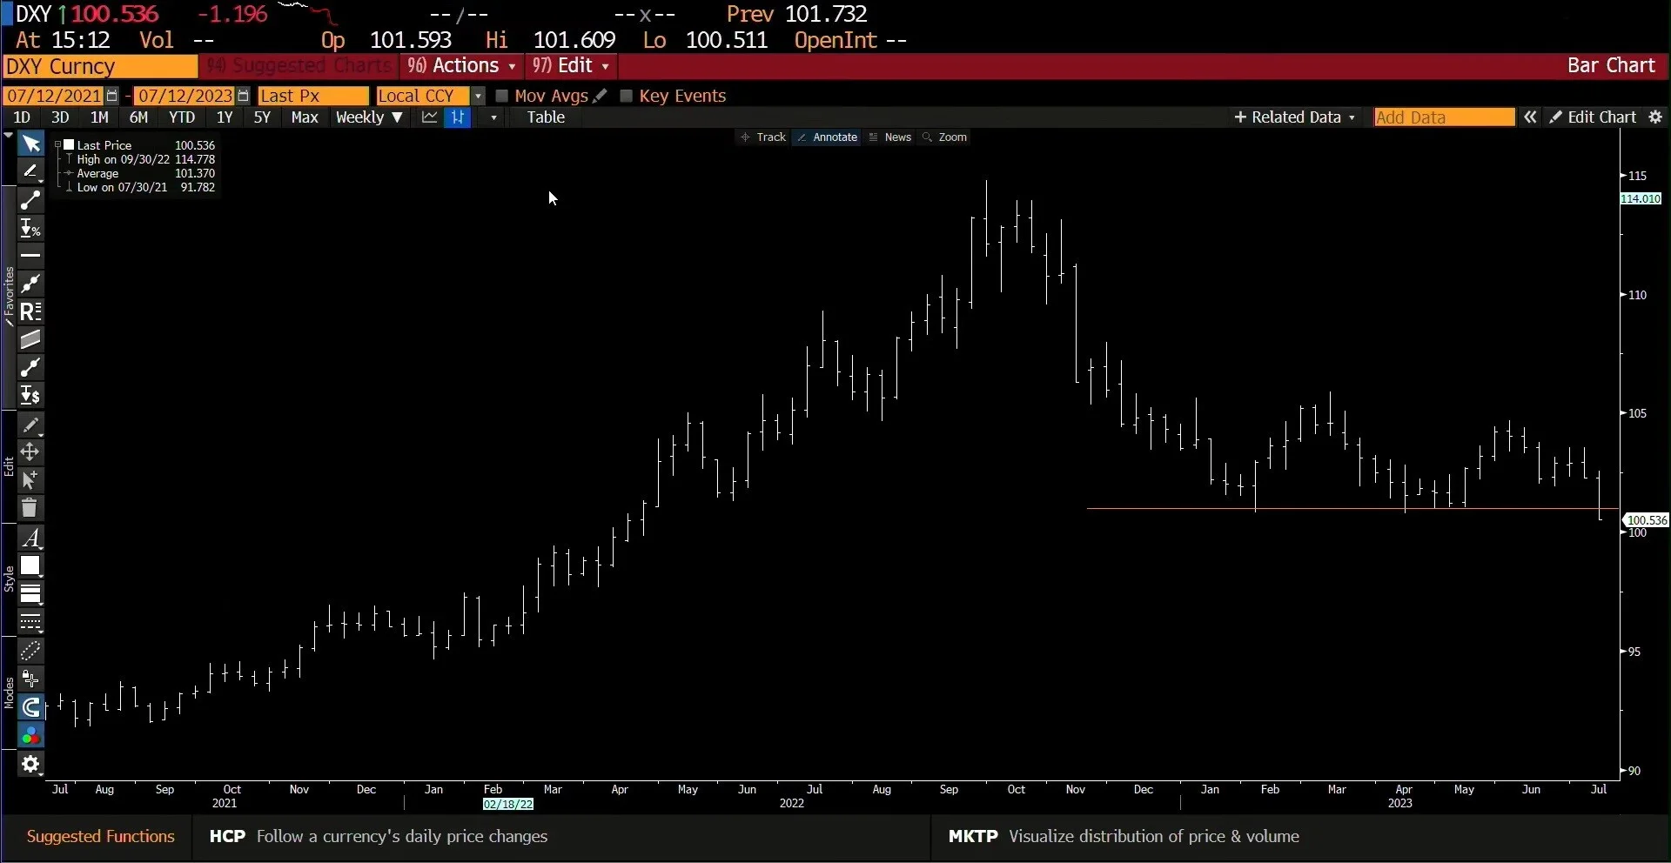The height and width of the screenshot is (863, 1671).
Task: Enable the Key Events checkbox
Action: pyautogui.click(x=626, y=96)
